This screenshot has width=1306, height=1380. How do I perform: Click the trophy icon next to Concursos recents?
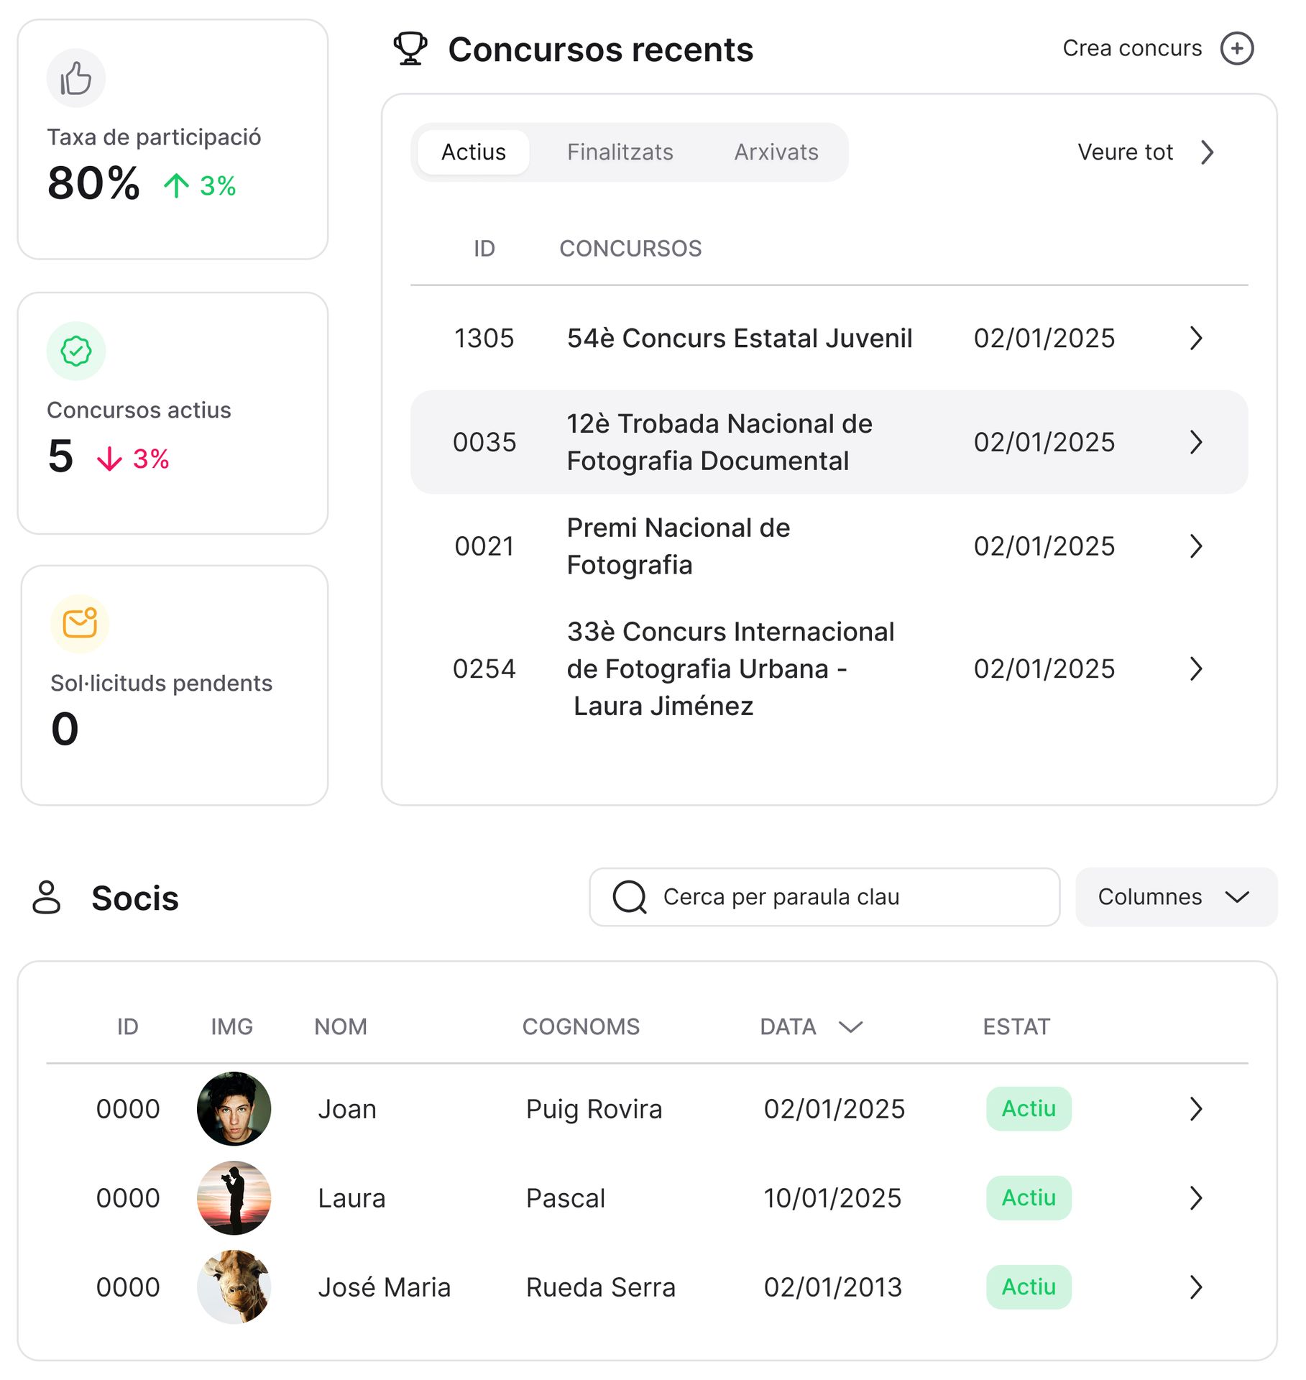pos(410,48)
